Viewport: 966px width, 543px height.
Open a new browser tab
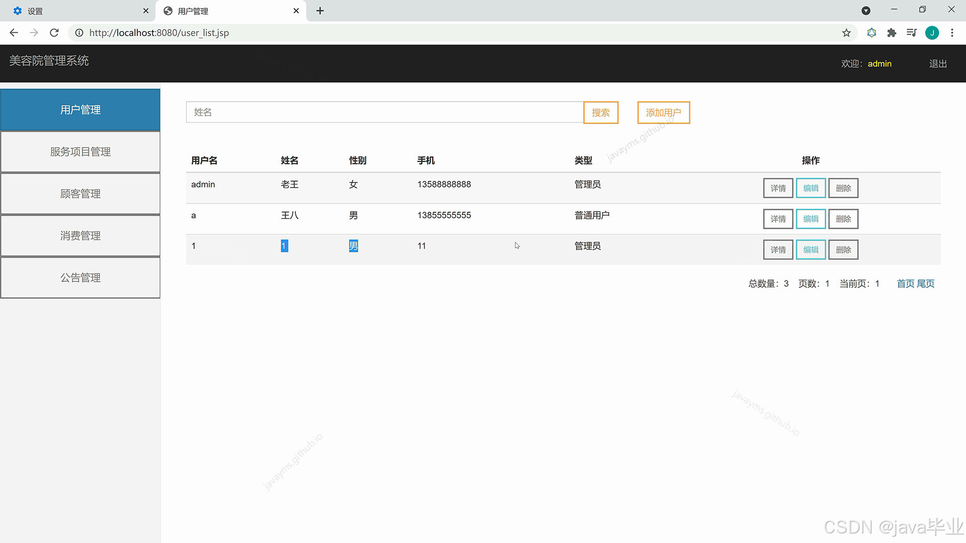coord(320,11)
